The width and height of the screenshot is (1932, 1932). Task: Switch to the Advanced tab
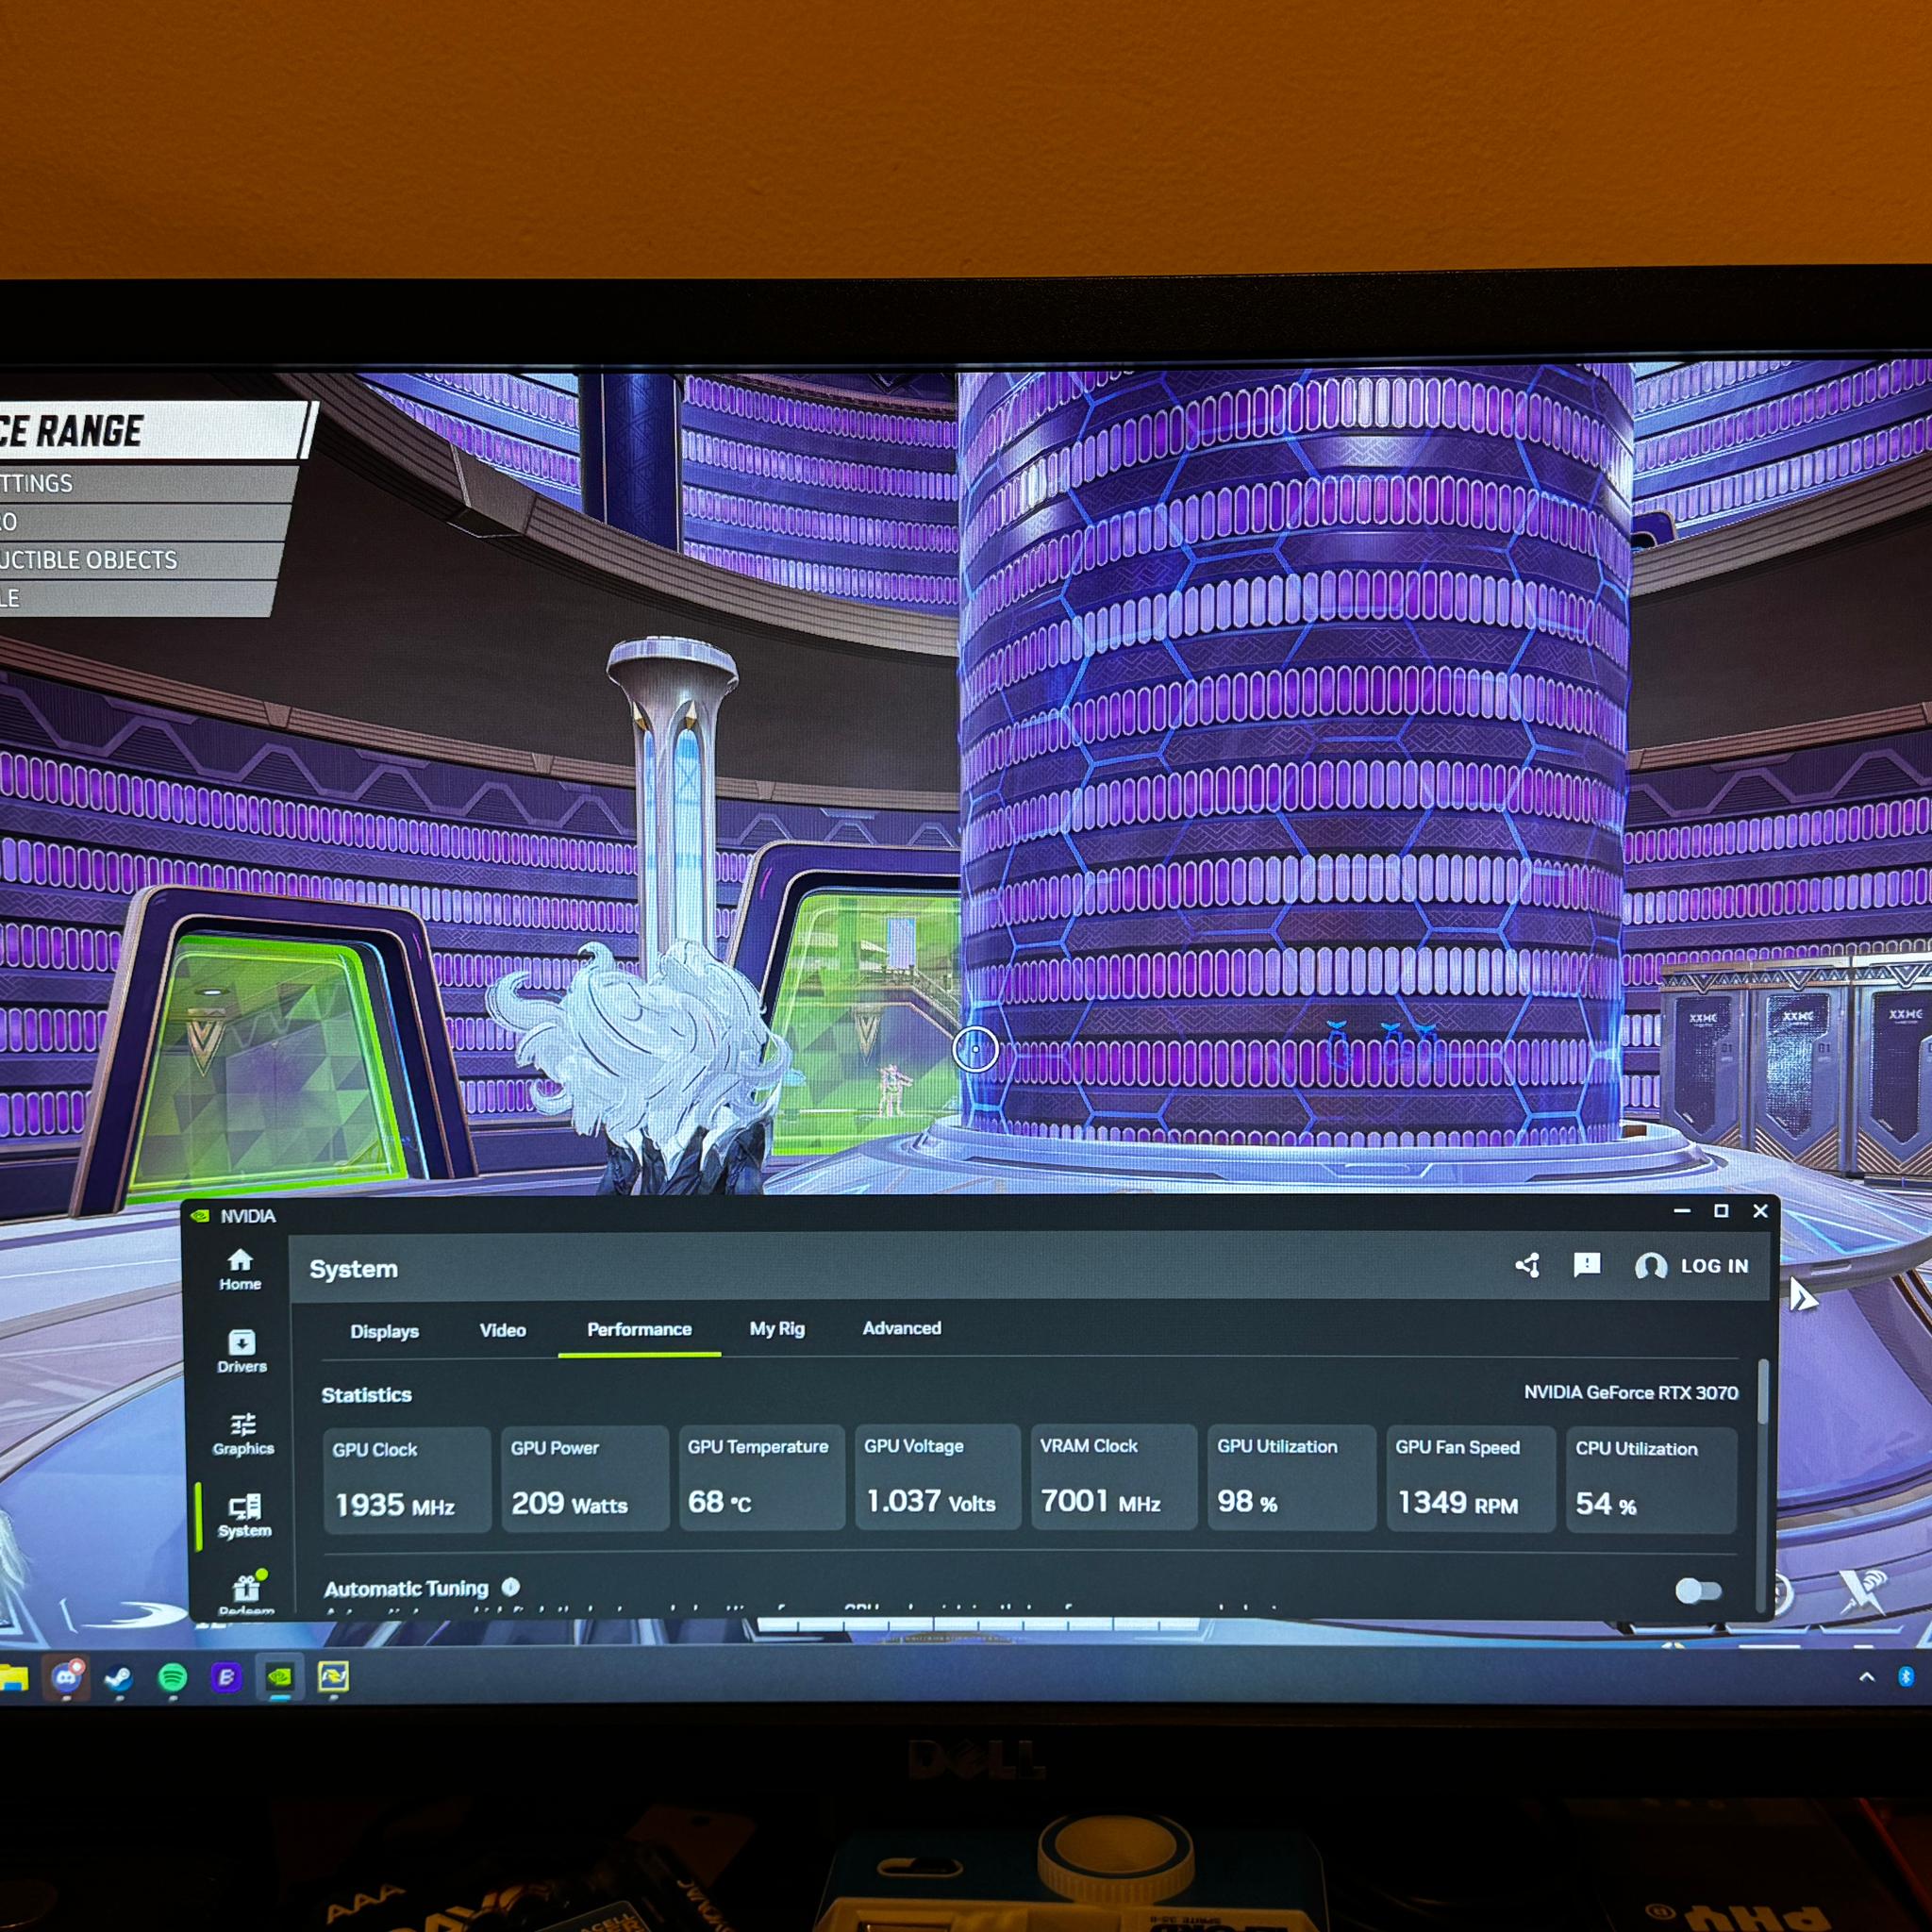(x=902, y=1328)
